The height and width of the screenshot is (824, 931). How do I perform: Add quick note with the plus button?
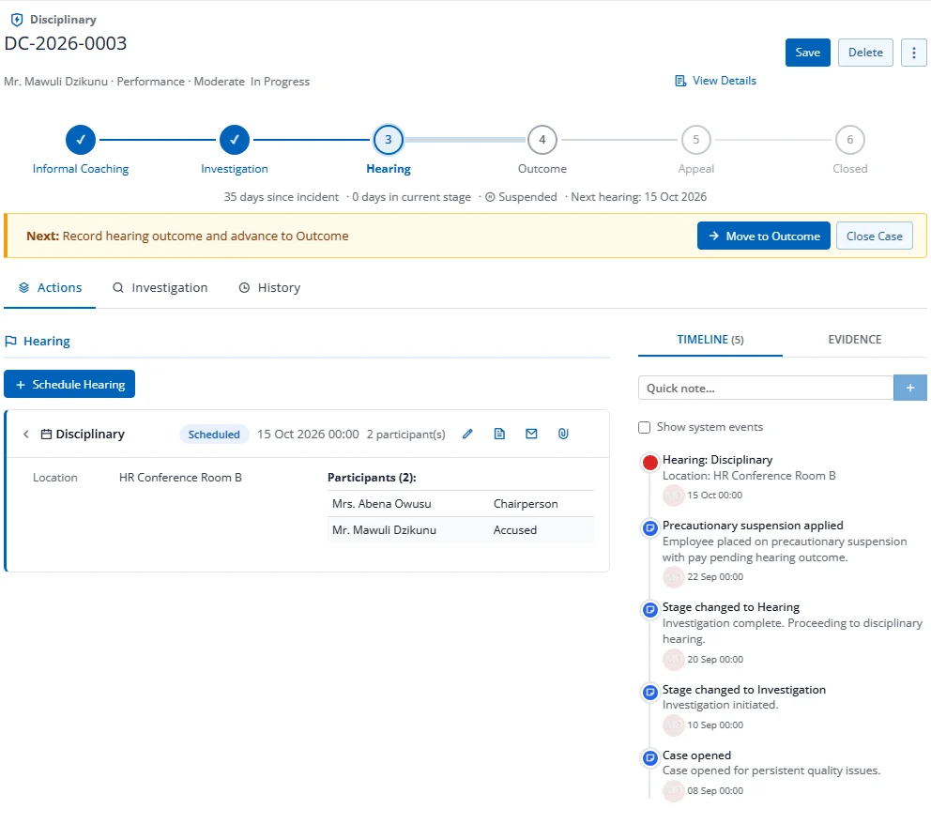[910, 388]
